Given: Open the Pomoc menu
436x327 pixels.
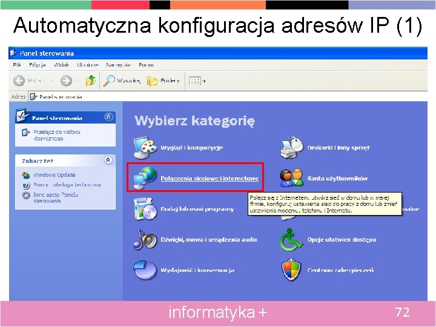Looking at the screenshot, I should point(147,65).
